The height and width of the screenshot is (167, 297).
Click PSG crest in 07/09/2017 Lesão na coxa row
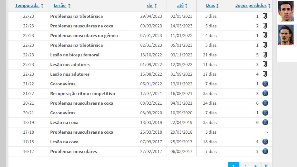(x=265, y=142)
